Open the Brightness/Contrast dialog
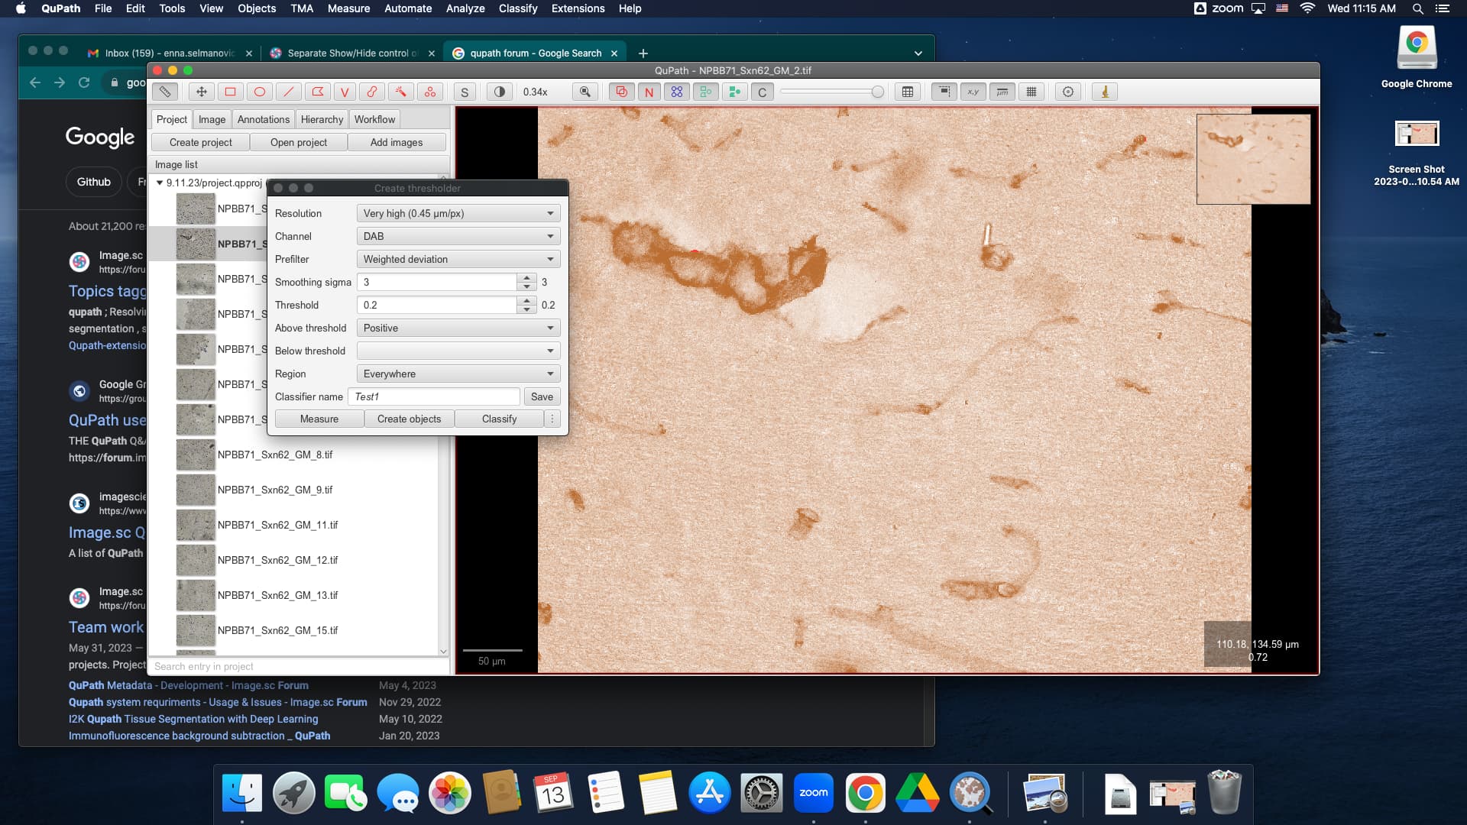This screenshot has width=1467, height=825. coord(500,92)
